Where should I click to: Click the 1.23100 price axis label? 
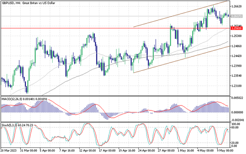click(x=236, y=85)
